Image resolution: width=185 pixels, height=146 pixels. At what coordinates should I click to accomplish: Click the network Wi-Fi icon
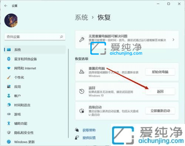tap(9, 68)
